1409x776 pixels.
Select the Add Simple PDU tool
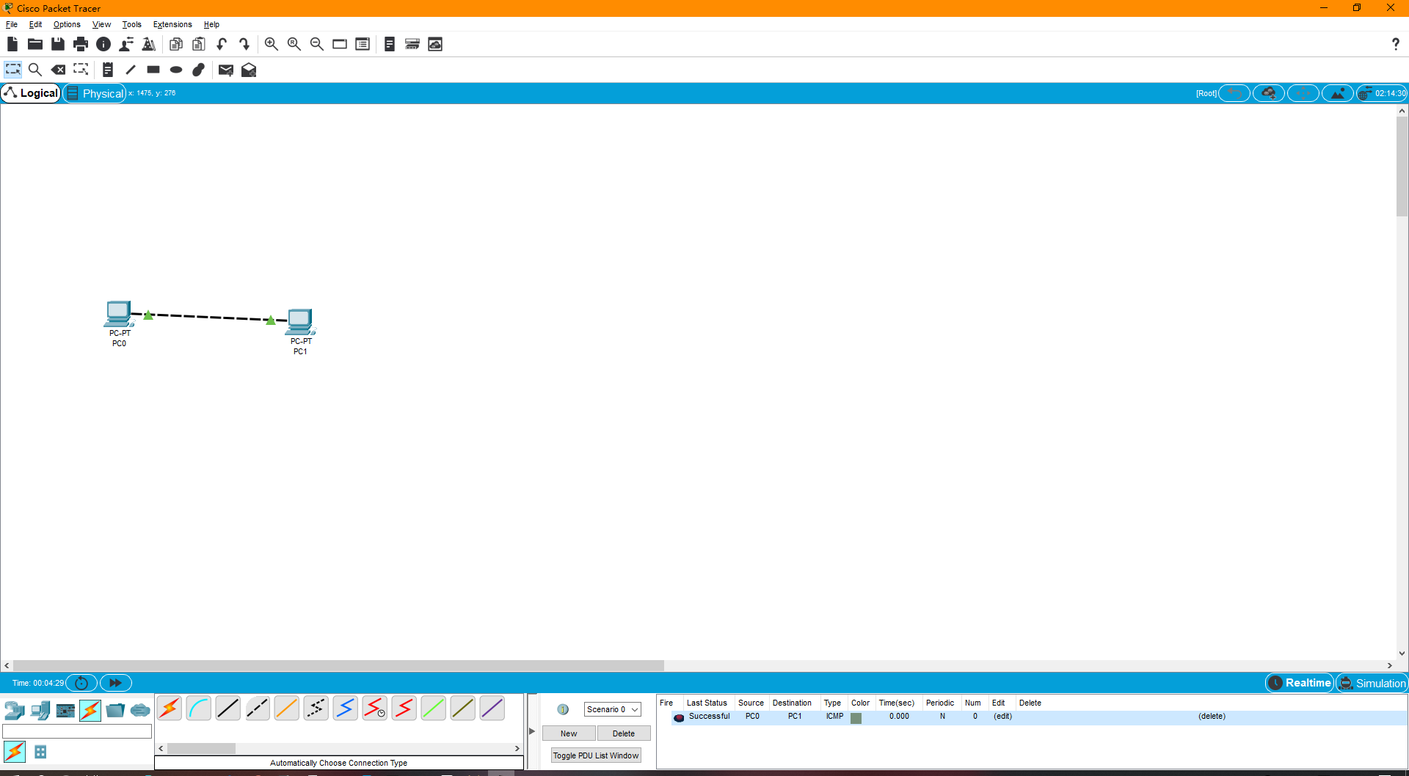(225, 70)
